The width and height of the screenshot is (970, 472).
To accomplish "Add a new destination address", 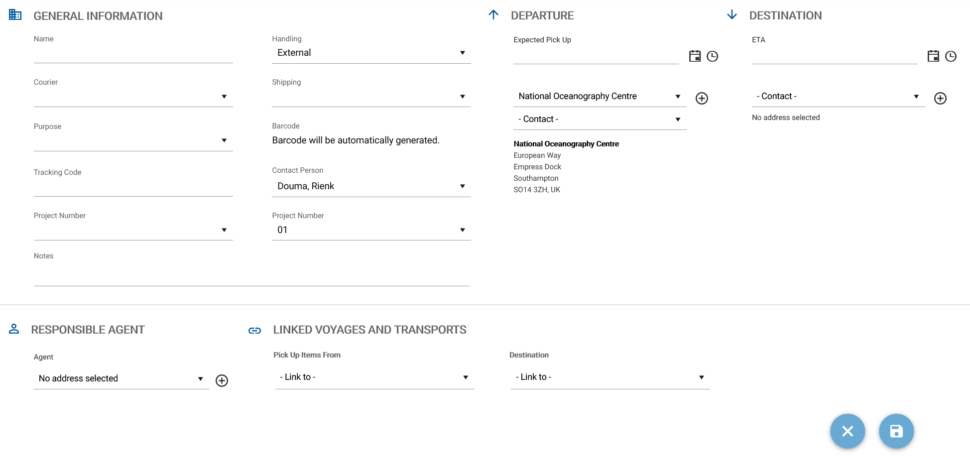I will tap(940, 99).
